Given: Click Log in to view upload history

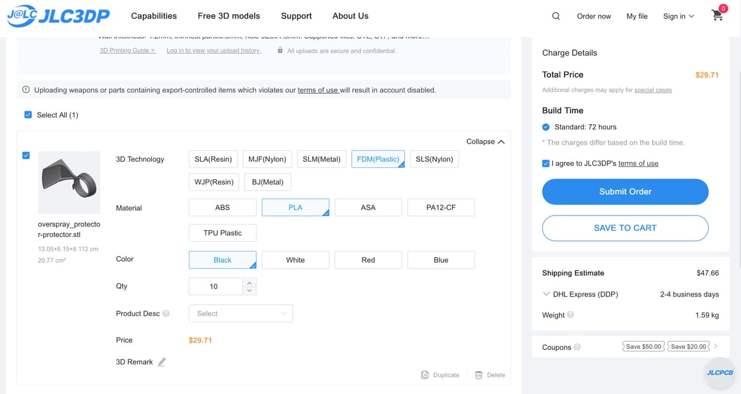Looking at the screenshot, I should coord(214,51).
